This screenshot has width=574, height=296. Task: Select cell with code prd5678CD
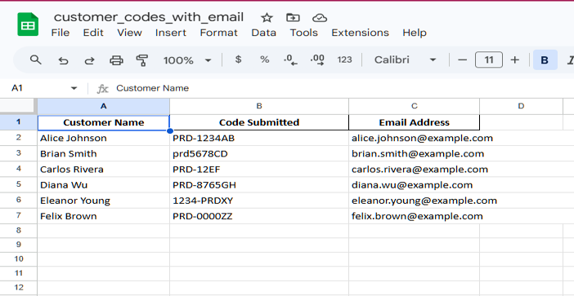pos(259,153)
